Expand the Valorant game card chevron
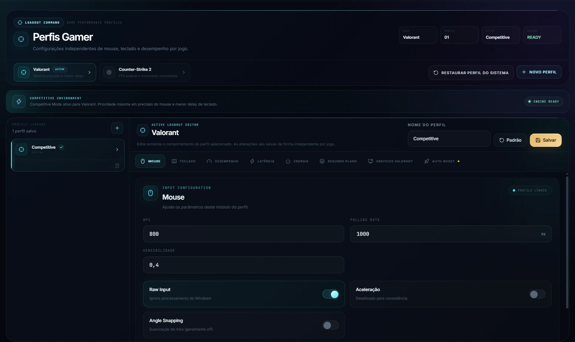575x342 pixels. point(89,72)
